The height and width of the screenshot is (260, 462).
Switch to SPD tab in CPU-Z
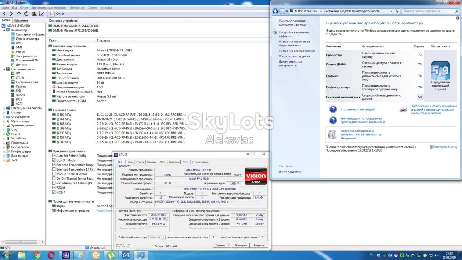pyautogui.click(x=162, y=162)
